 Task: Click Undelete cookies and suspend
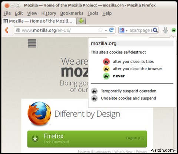coord(123,98)
